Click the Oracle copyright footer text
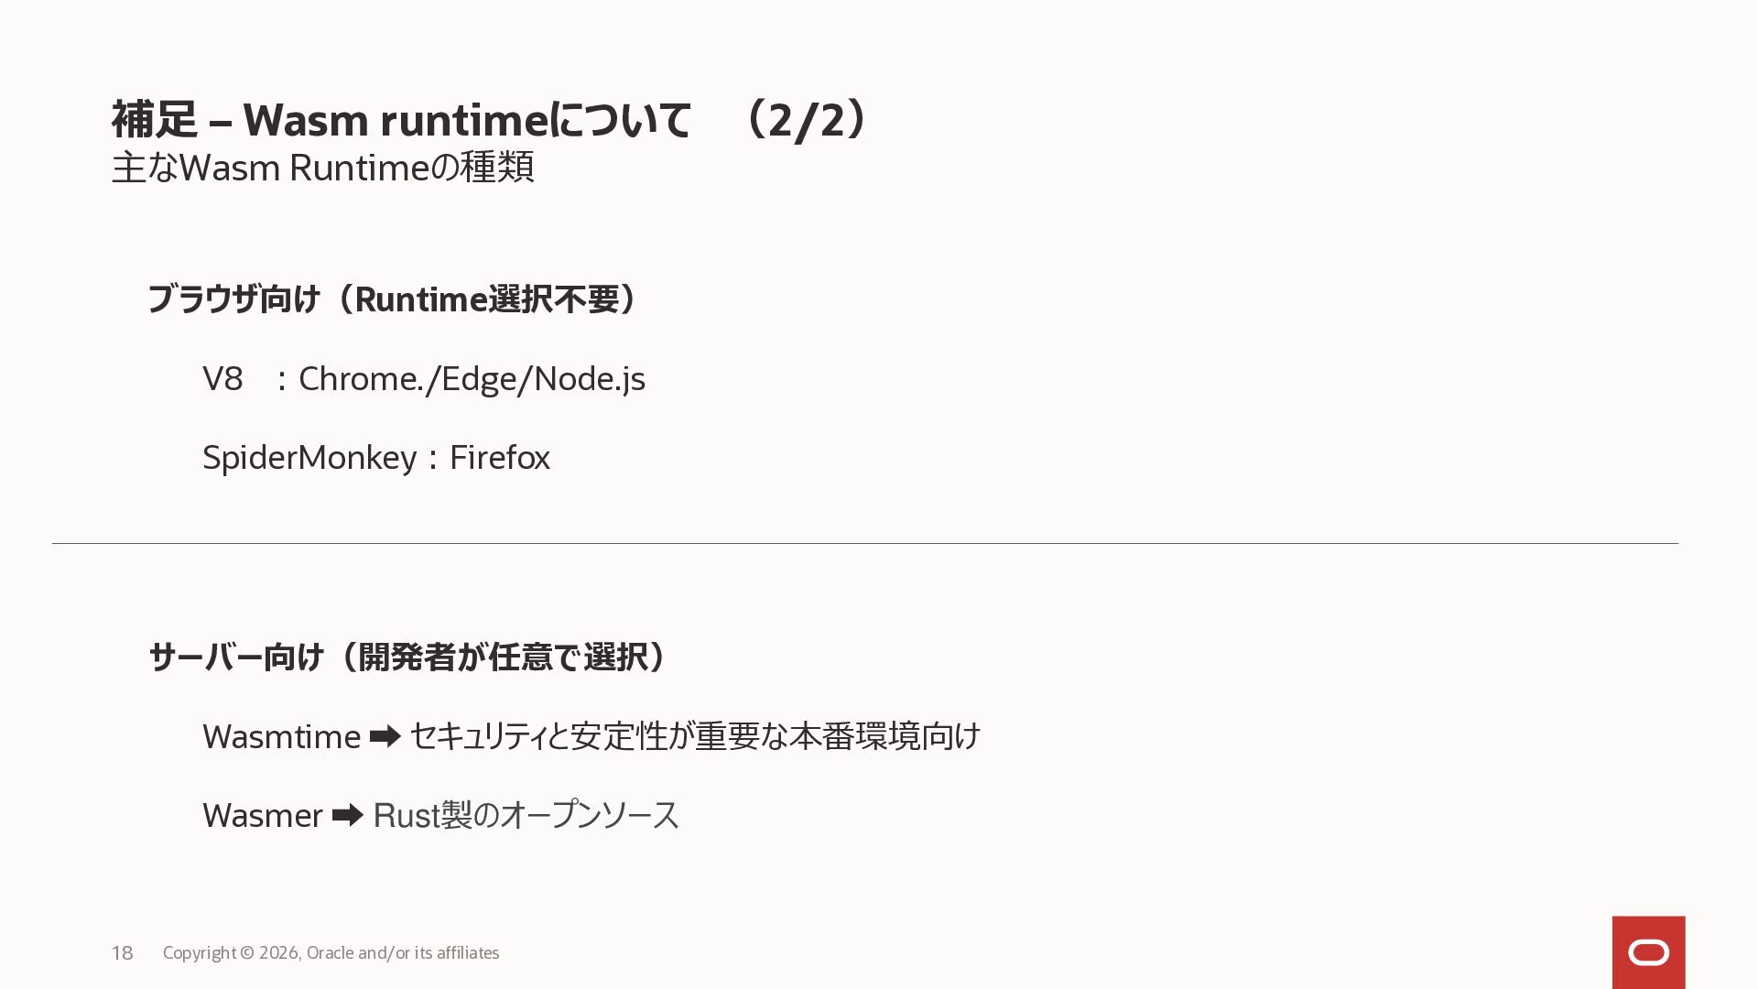 (331, 953)
